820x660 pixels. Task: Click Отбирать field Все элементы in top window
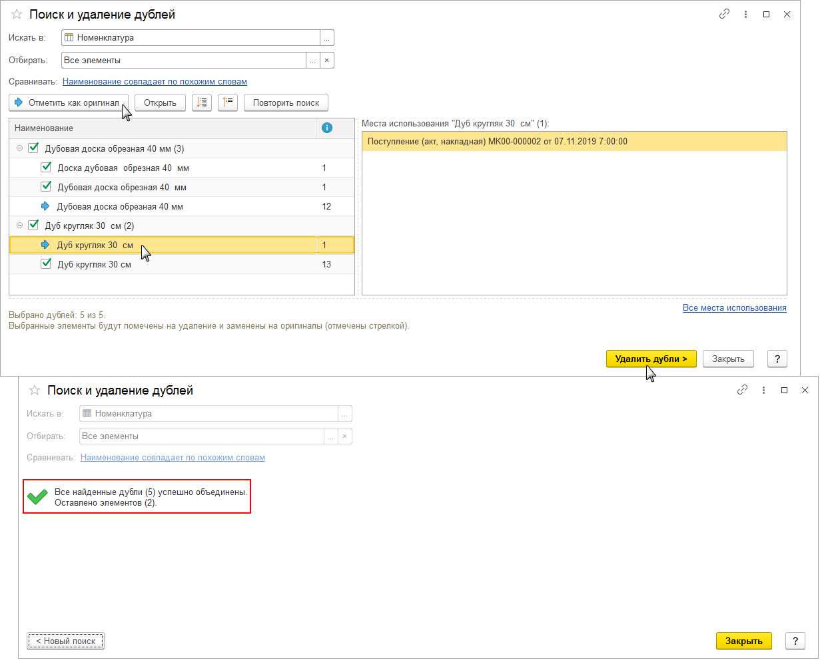pos(184,61)
